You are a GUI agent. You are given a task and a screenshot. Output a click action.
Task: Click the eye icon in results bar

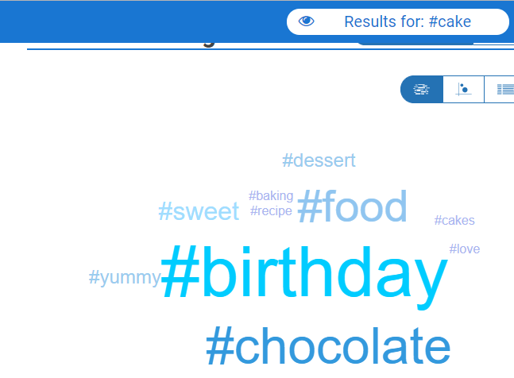pos(306,21)
